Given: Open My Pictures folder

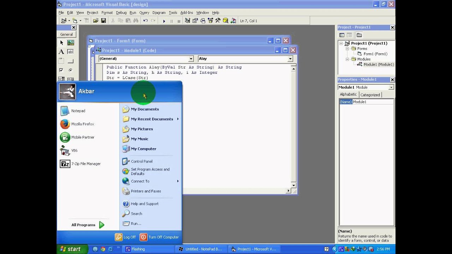Looking at the screenshot, I should click(138, 129).
